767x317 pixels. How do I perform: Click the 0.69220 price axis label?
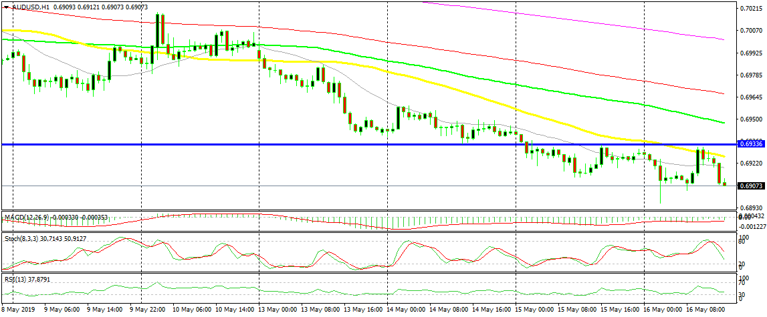pyautogui.click(x=751, y=163)
